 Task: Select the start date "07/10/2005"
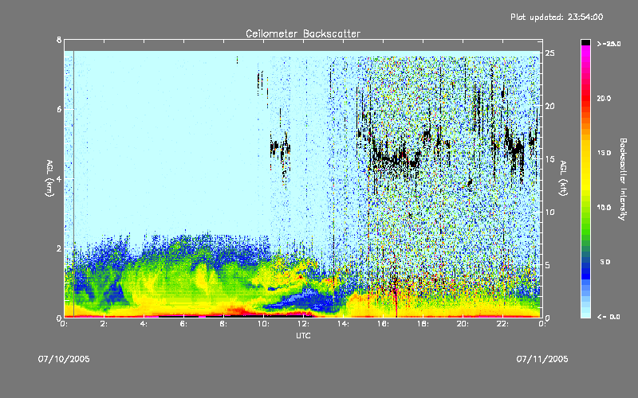[64, 359]
